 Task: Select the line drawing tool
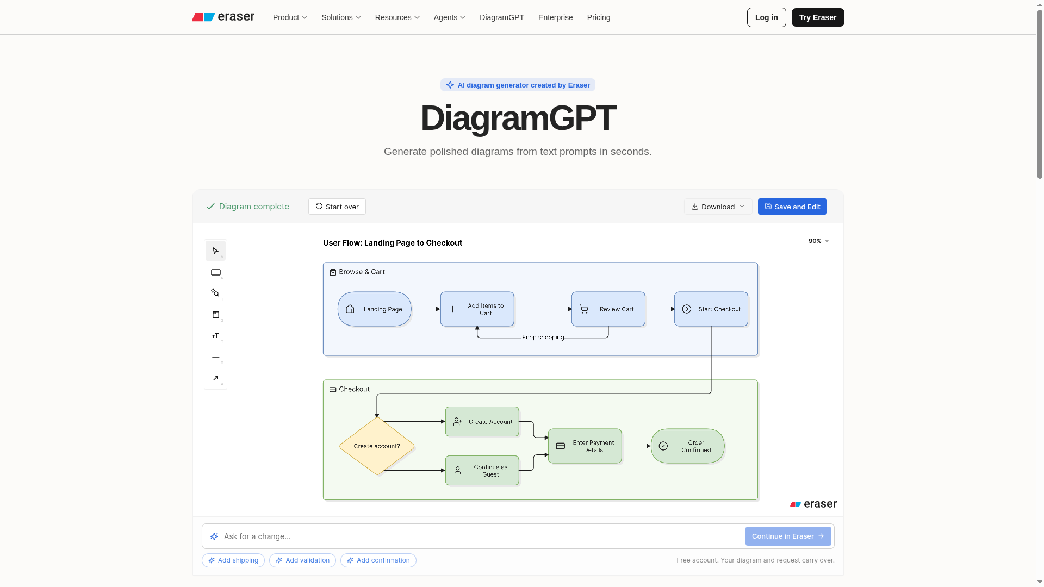[x=215, y=357]
